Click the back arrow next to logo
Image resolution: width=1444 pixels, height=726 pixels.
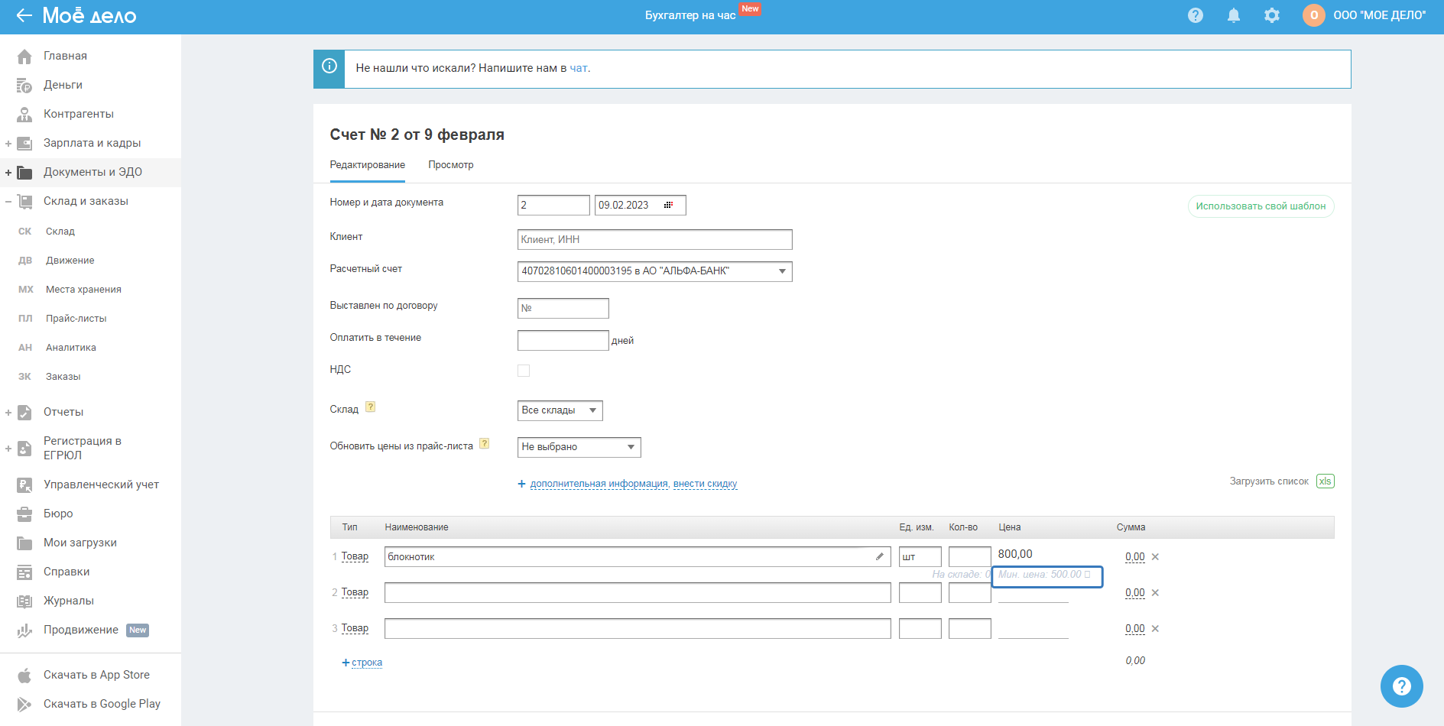click(24, 15)
